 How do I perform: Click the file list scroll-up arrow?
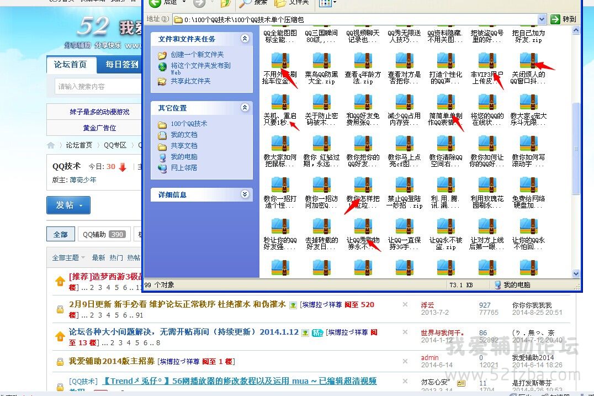click(x=576, y=30)
